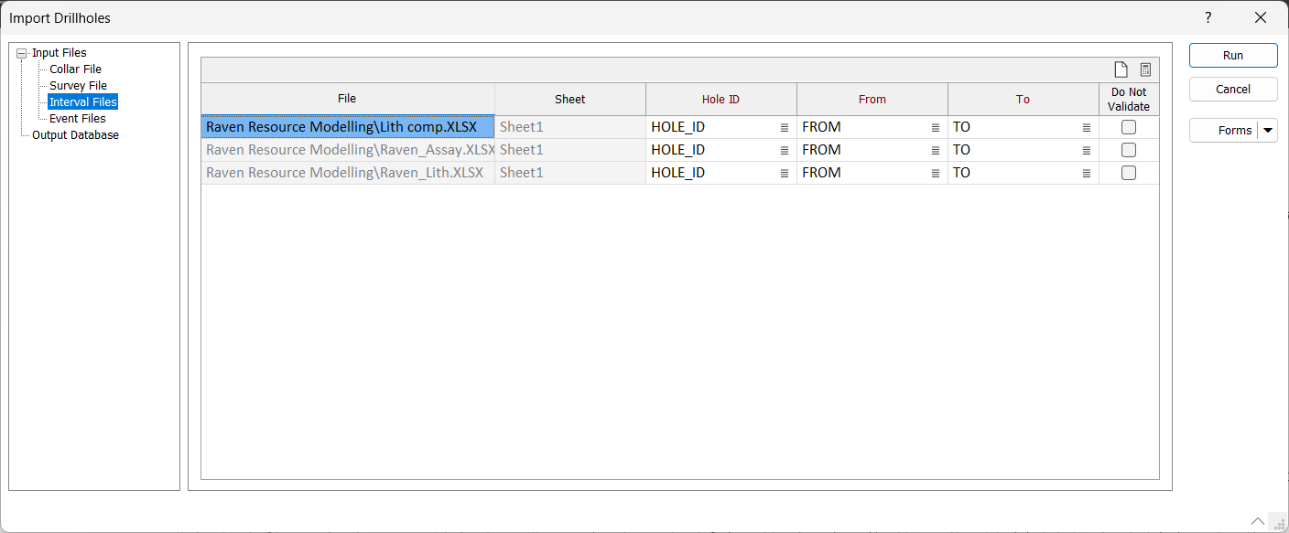The height and width of the screenshot is (533, 1289).
Task: Select Survey File in the tree
Action: pos(78,86)
